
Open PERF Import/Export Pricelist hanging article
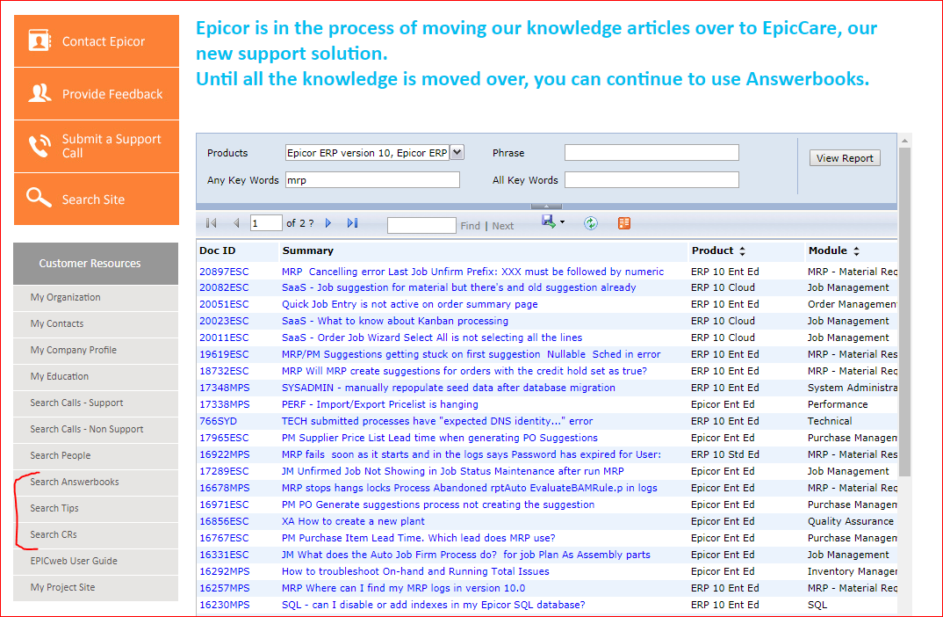pyautogui.click(x=380, y=404)
